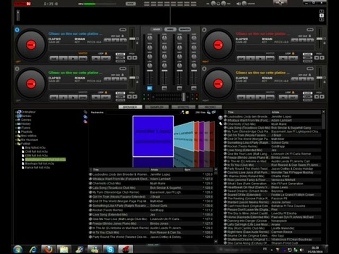Select the green-titled deck using its circle indicator
This screenshot has height=254, width=339.
point(17,69)
